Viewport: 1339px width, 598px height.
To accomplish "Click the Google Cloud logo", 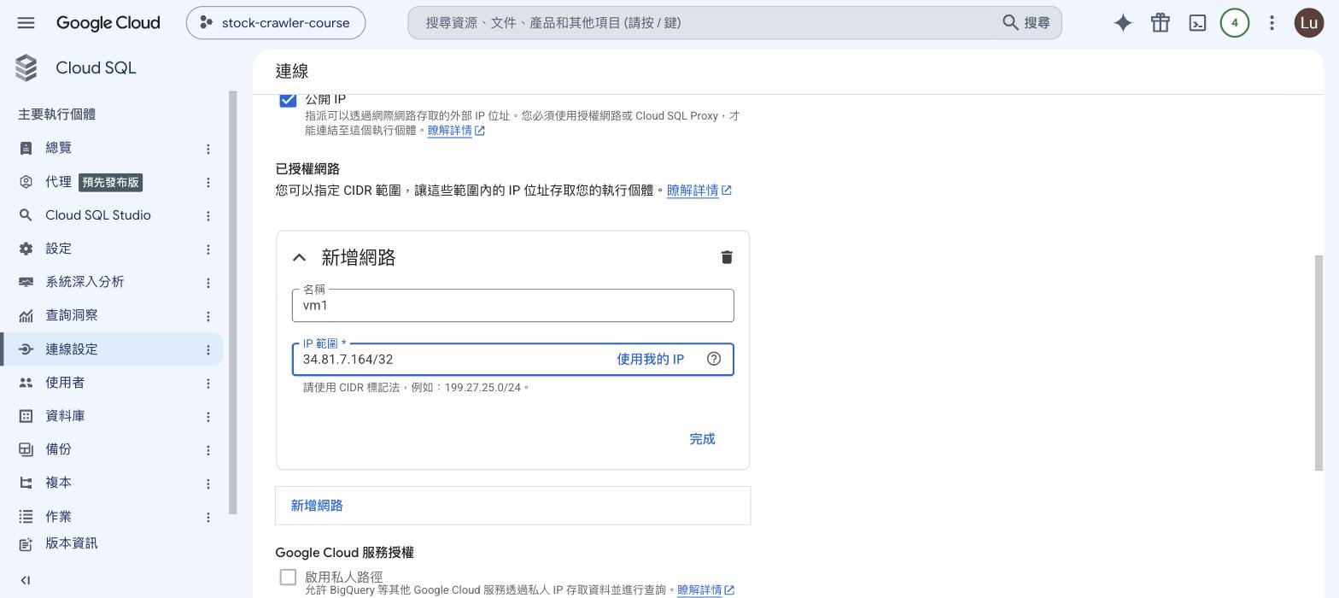I will pos(108,23).
